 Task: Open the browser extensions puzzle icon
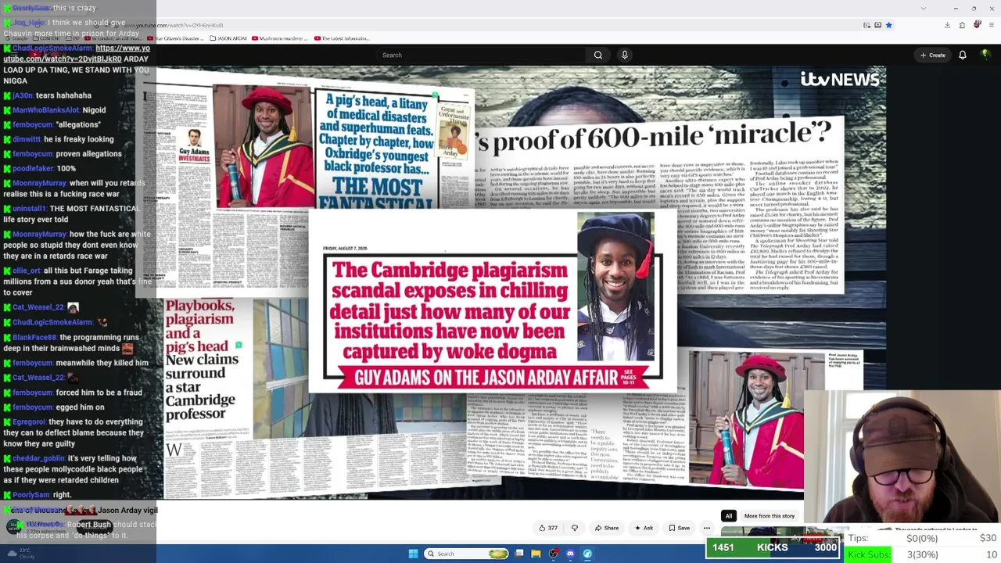click(x=962, y=25)
